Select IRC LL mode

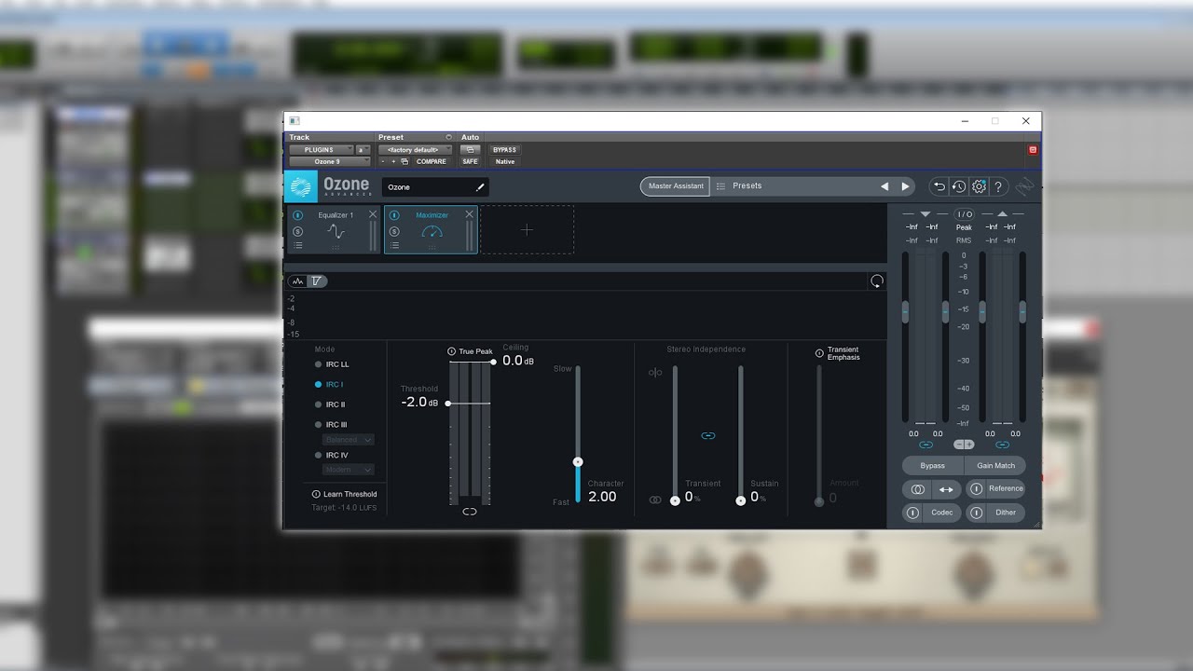pyautogui.click(x=332, y=364)
